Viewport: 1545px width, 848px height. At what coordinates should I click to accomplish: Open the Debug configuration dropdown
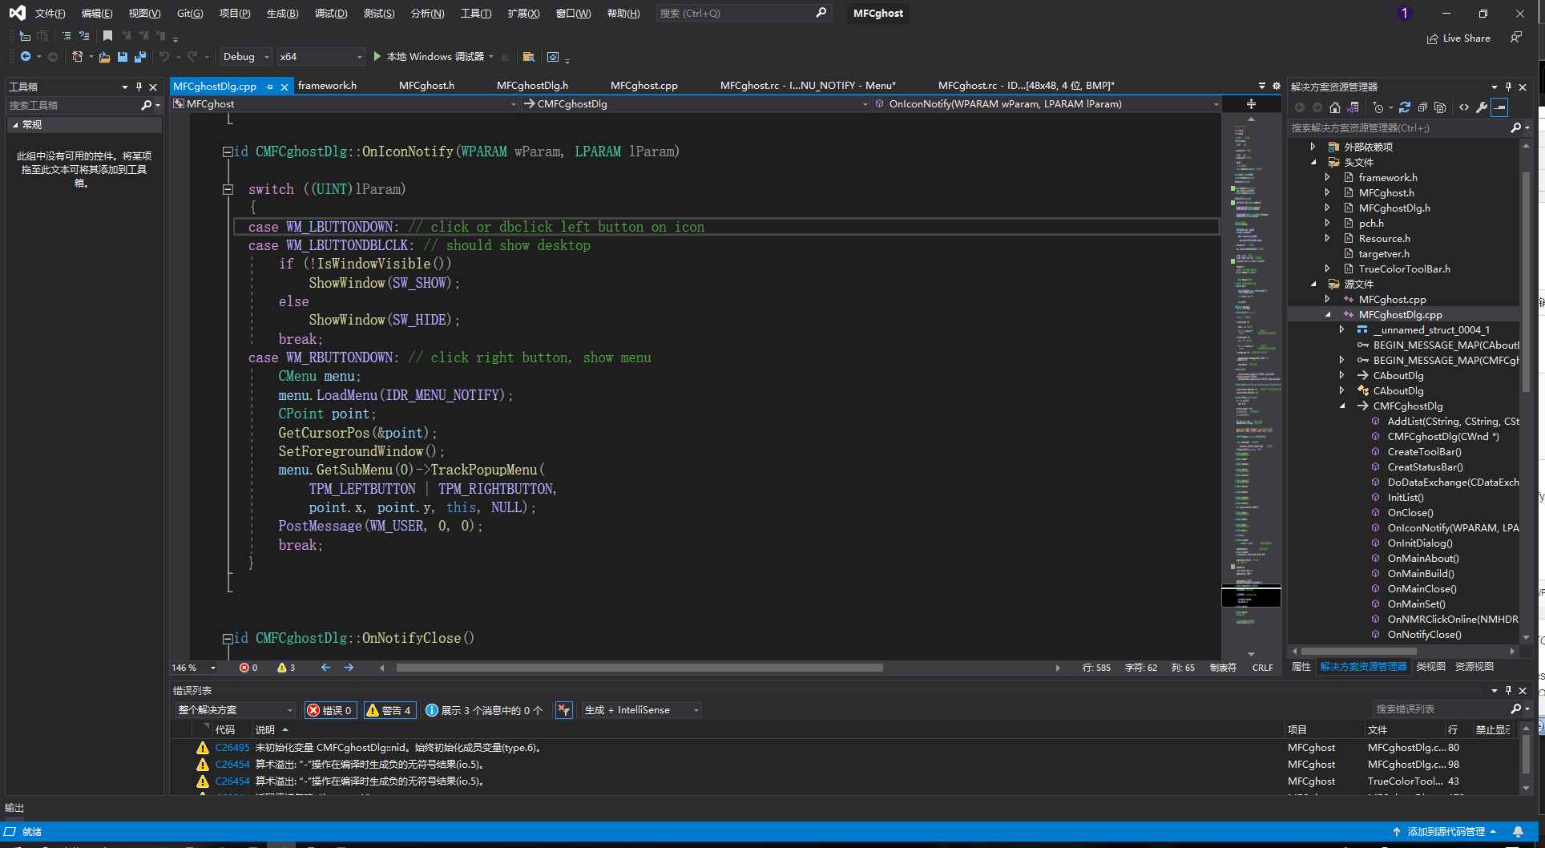coord(246,57)
